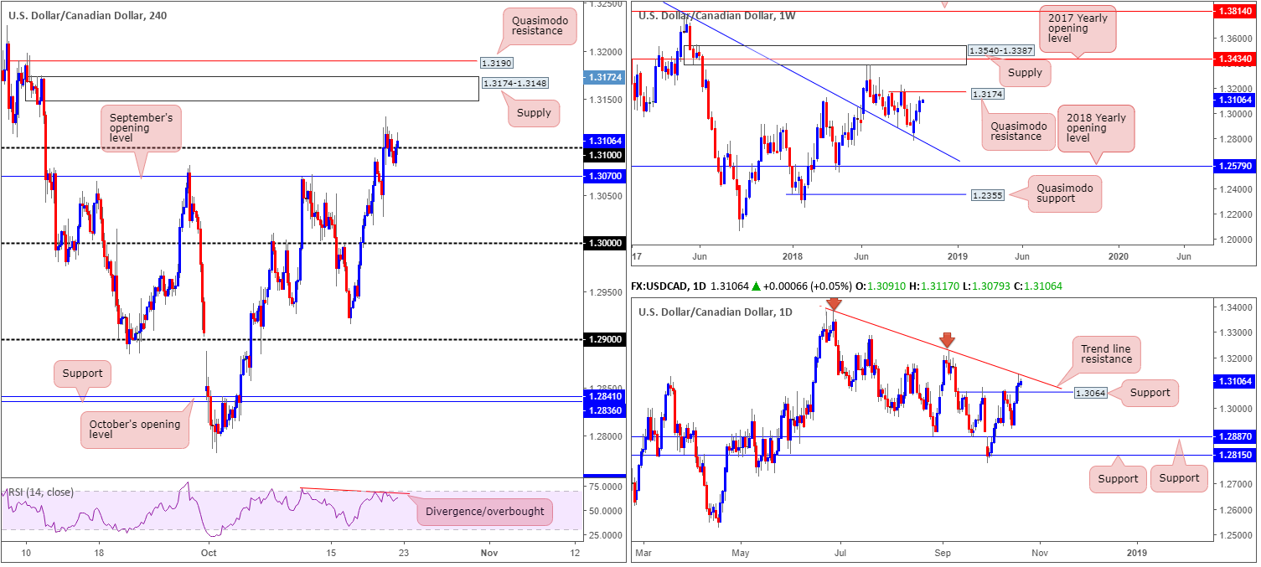Select the 2018 Yearly opening level callout

[1095, 127]
